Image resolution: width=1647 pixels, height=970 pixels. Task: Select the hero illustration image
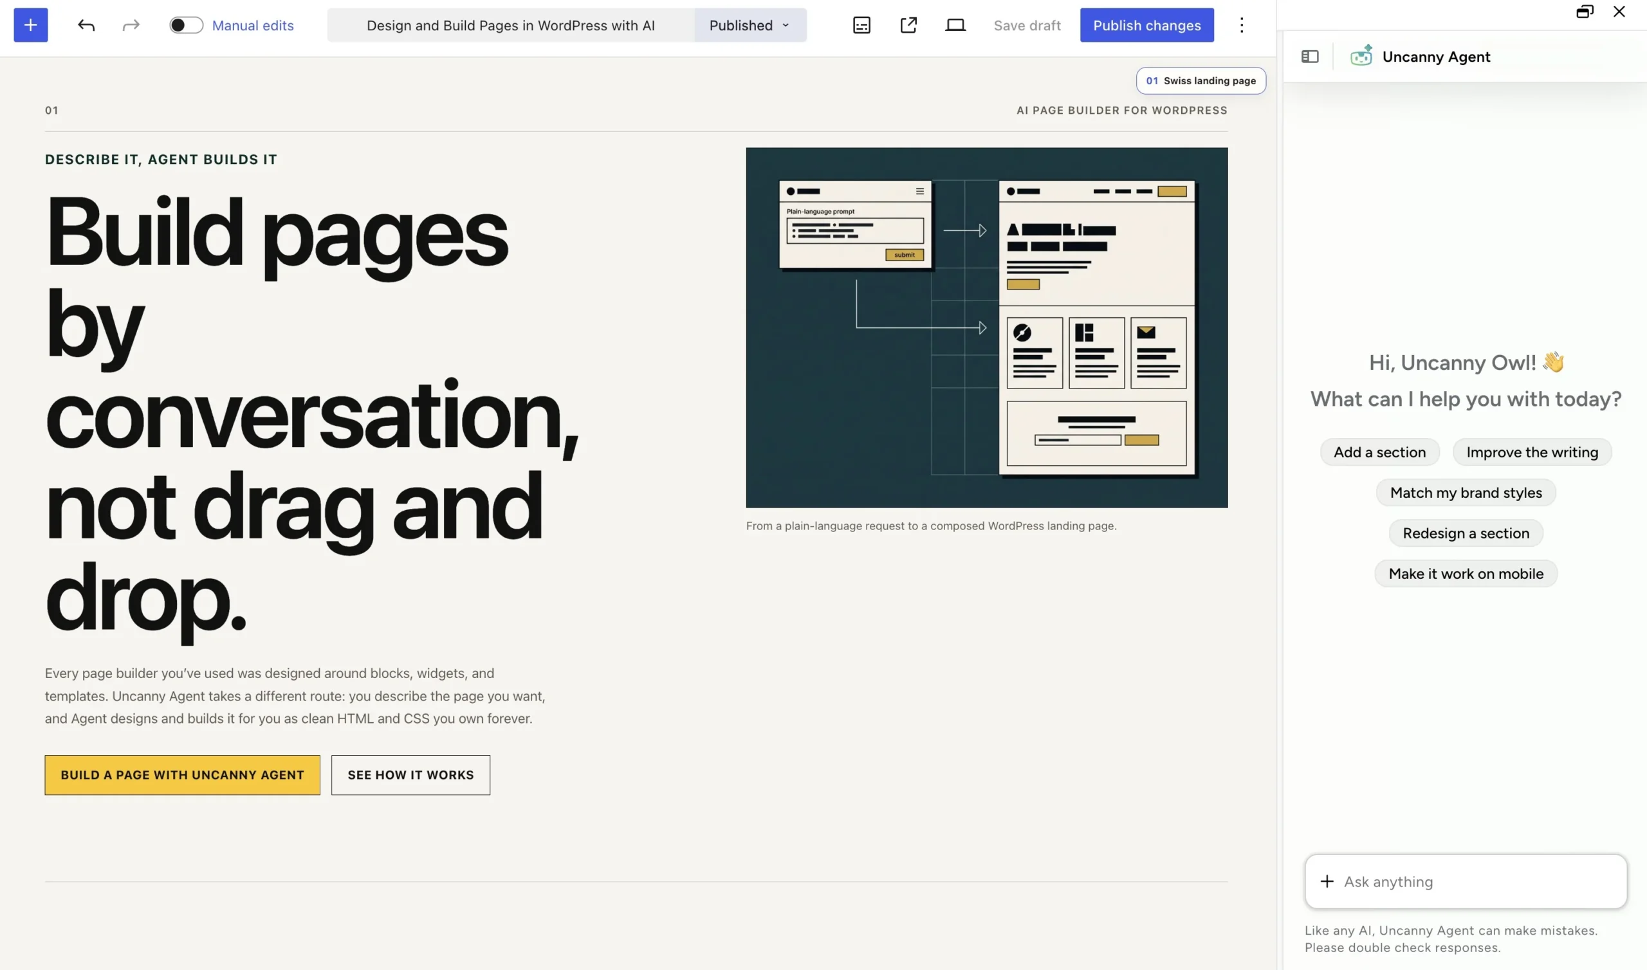(987, 327)
